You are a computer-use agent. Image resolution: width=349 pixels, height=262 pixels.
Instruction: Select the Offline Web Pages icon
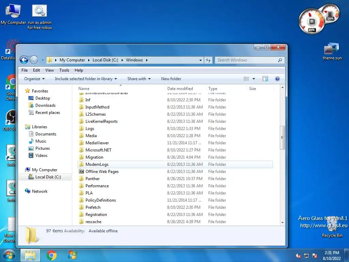click(x=81, y=171)
